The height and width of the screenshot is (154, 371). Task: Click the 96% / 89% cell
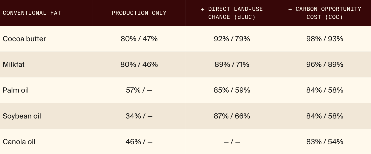point(325,64)
